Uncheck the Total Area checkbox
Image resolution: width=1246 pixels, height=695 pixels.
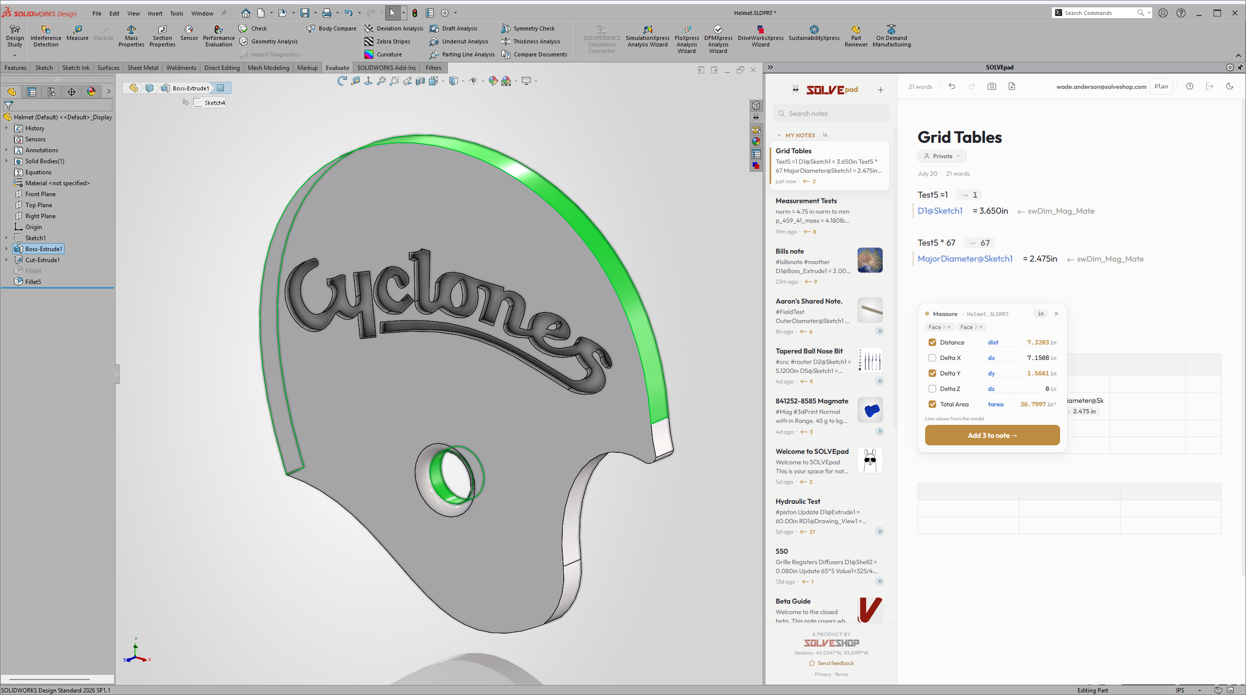click(x=932, y=404)
